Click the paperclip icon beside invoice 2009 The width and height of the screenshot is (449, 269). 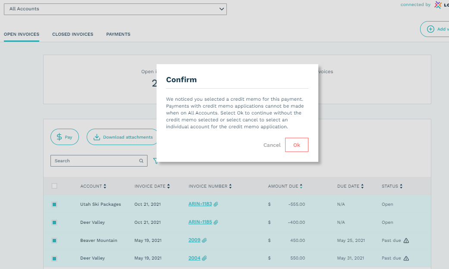[204, 241]
